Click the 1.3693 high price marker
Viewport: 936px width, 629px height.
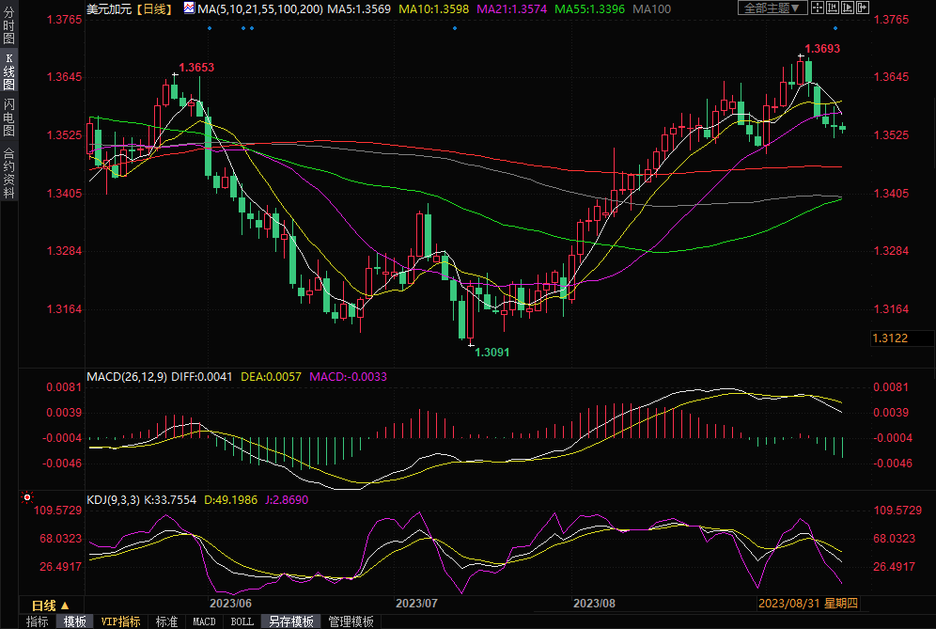coord(822,48)
